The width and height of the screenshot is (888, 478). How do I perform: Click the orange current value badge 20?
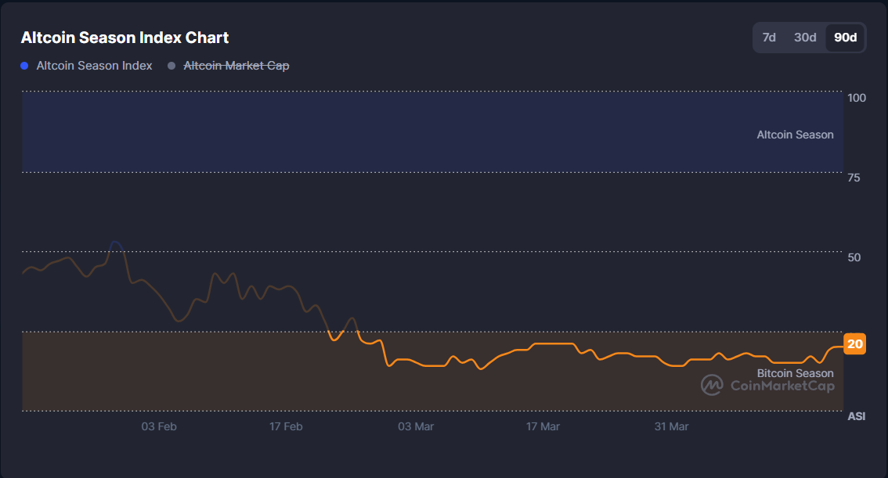[x=854, y=344]
